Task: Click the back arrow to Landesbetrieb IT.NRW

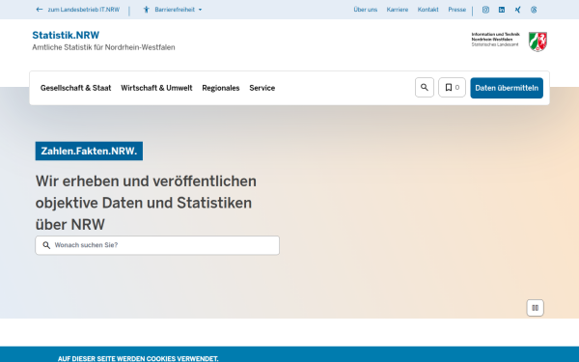Action: click(40, 10)
